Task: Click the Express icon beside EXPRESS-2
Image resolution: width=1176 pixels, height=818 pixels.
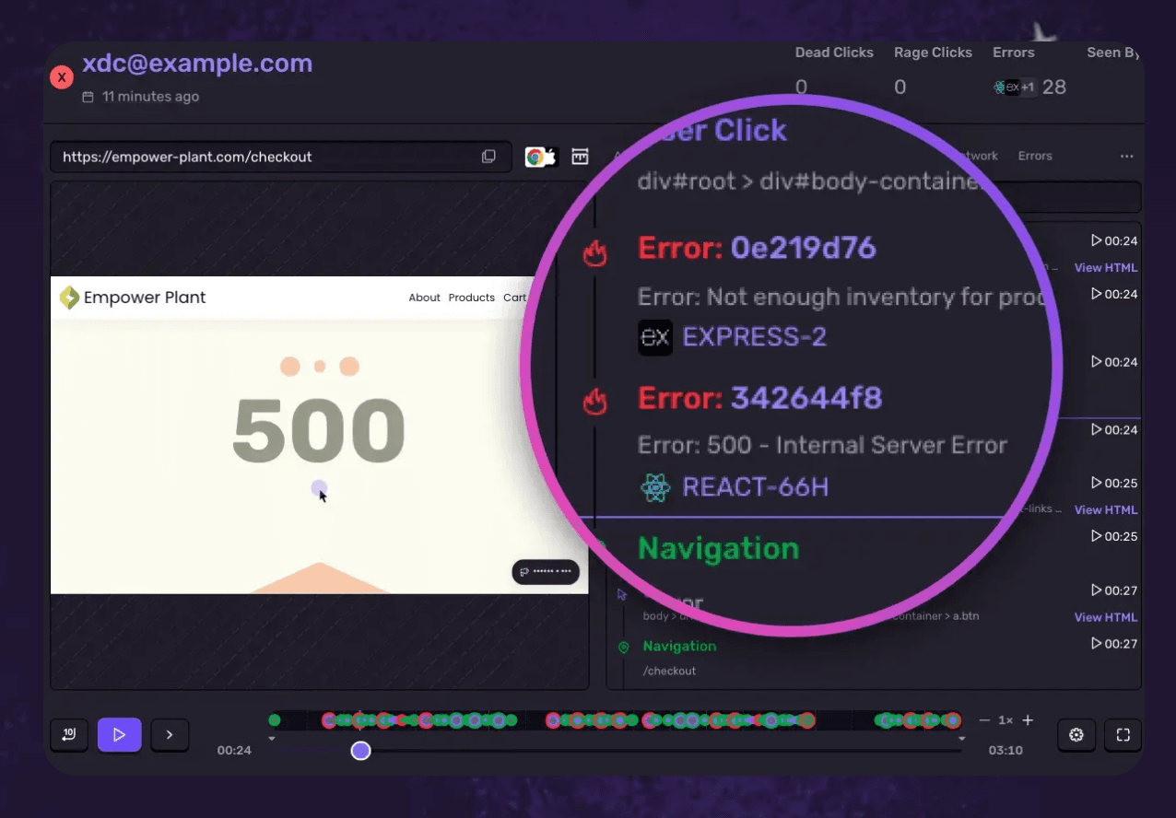Action: point(655,337)
